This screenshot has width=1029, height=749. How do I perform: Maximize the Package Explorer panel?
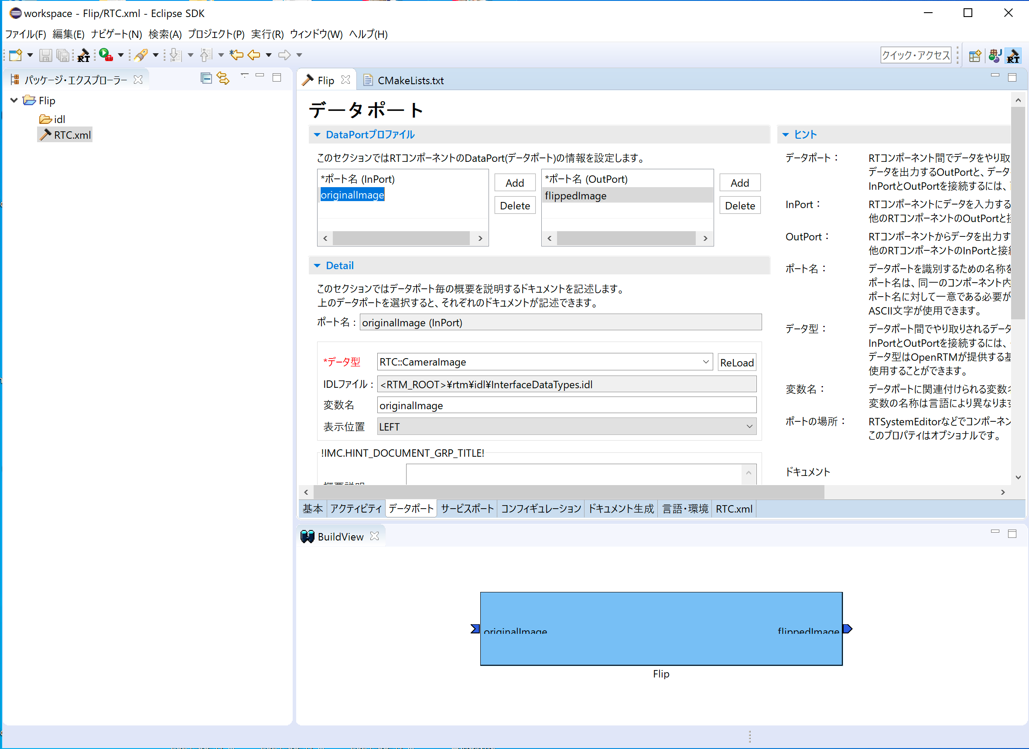tap(277, 77)
